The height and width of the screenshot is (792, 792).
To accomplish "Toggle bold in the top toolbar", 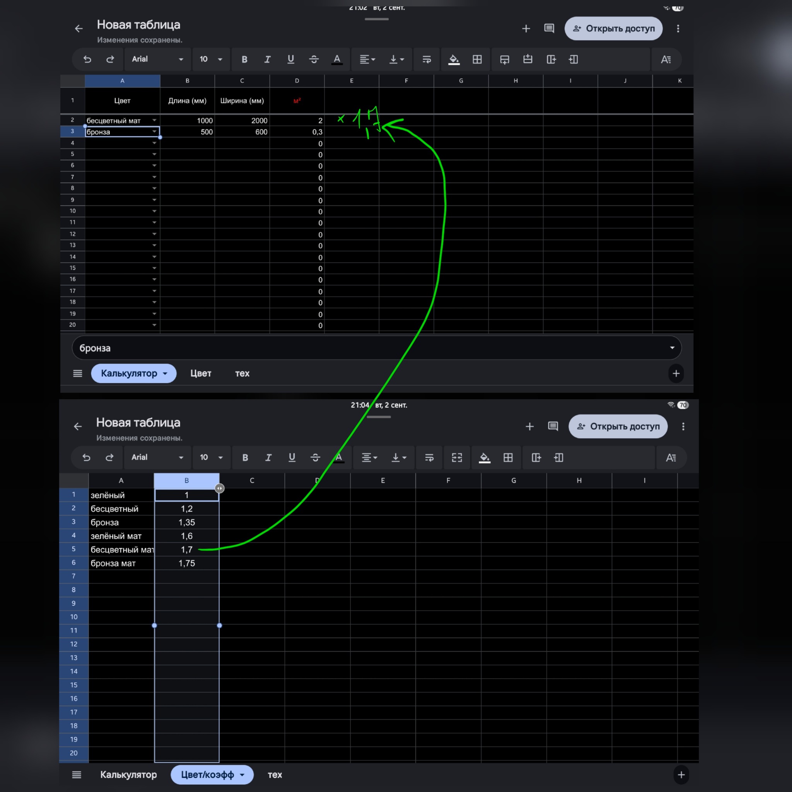I will coord(244,60).
